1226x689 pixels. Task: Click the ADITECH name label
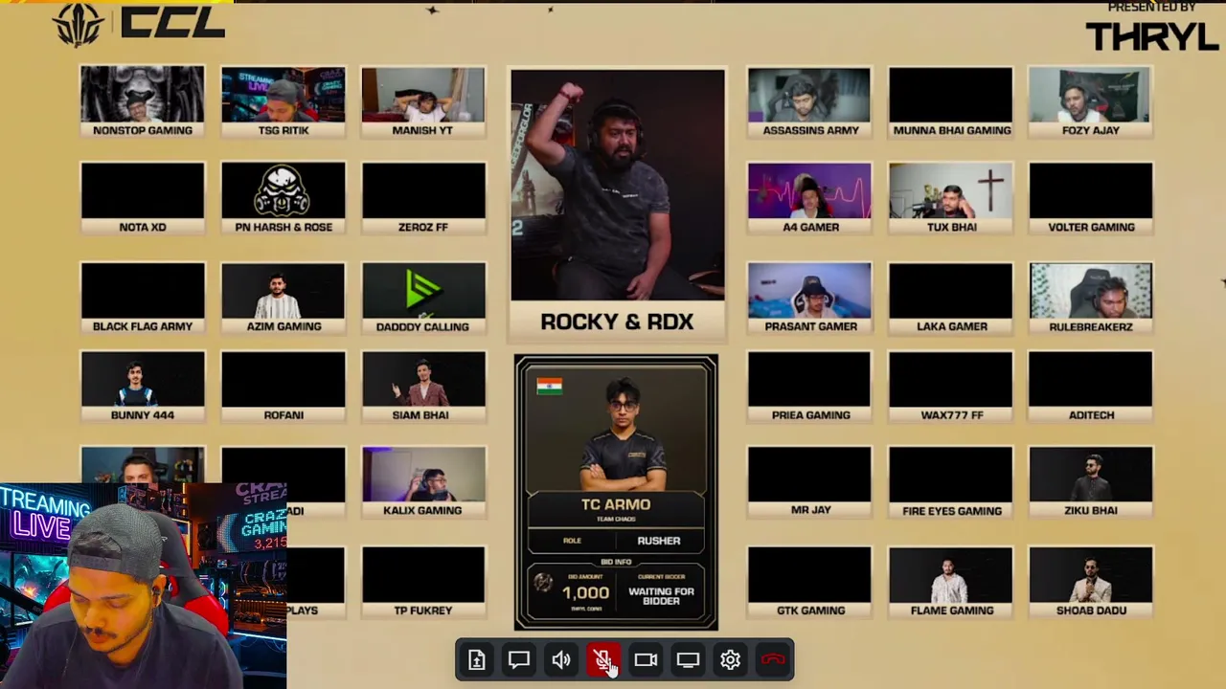coord(1091,415)
